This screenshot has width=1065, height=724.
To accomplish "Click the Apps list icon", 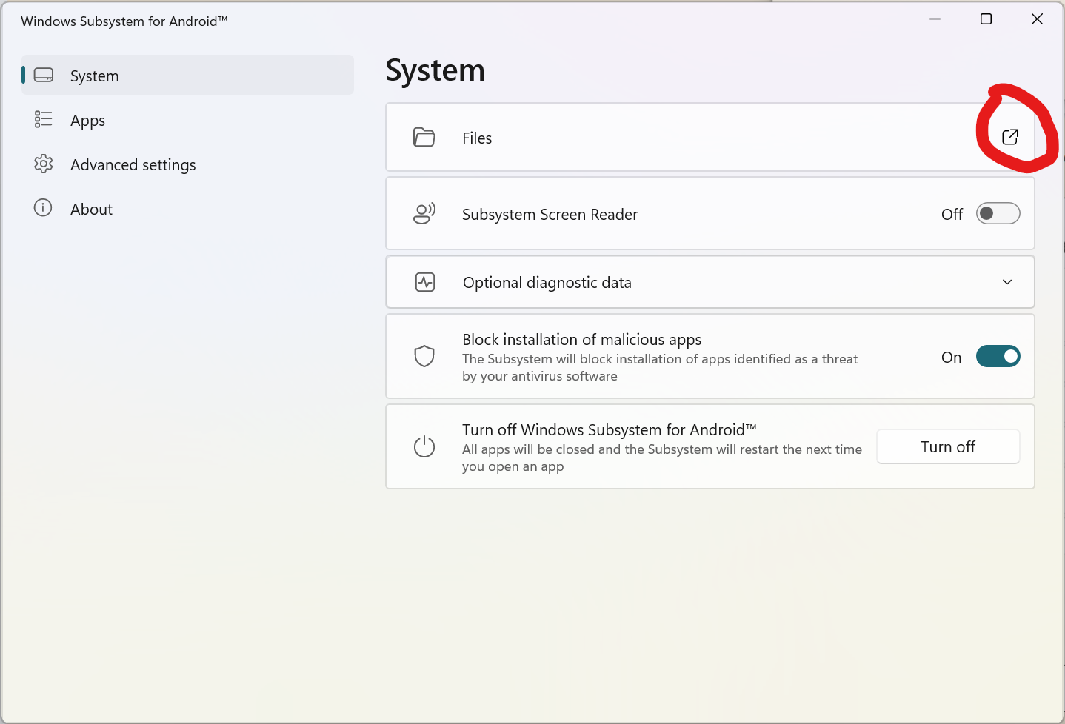I will (44, 119).
